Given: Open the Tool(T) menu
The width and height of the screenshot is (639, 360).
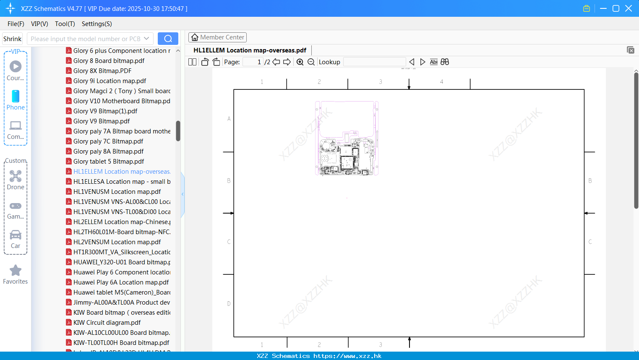Looking at the screenshot, I should [x=65, y=24].
